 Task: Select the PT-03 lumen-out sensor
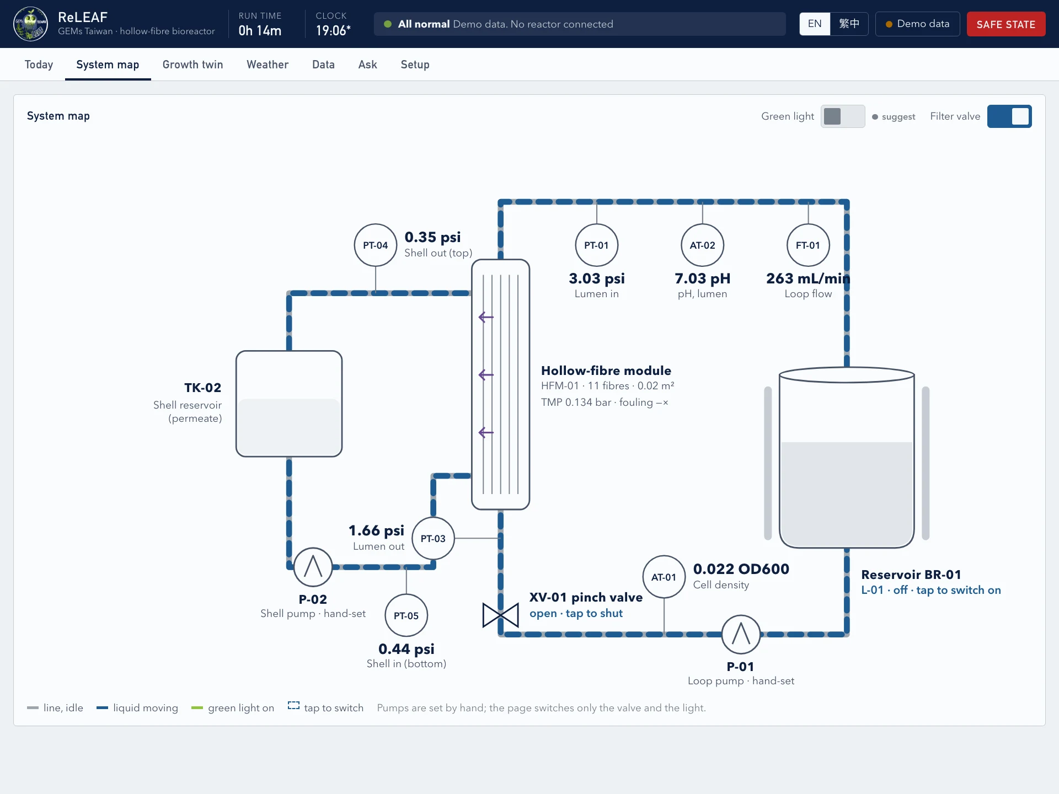(433, 539)
